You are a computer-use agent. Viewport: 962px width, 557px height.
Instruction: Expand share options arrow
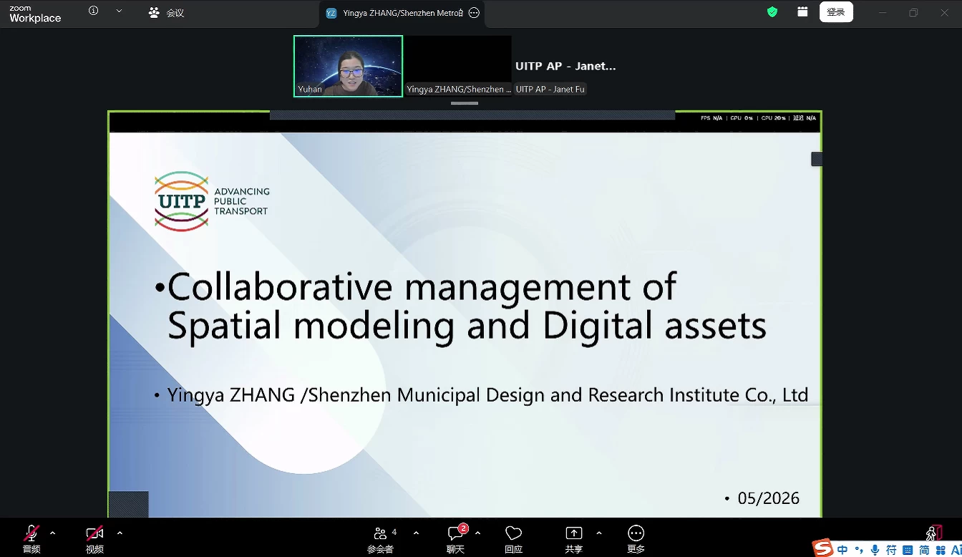click(599, 533)
